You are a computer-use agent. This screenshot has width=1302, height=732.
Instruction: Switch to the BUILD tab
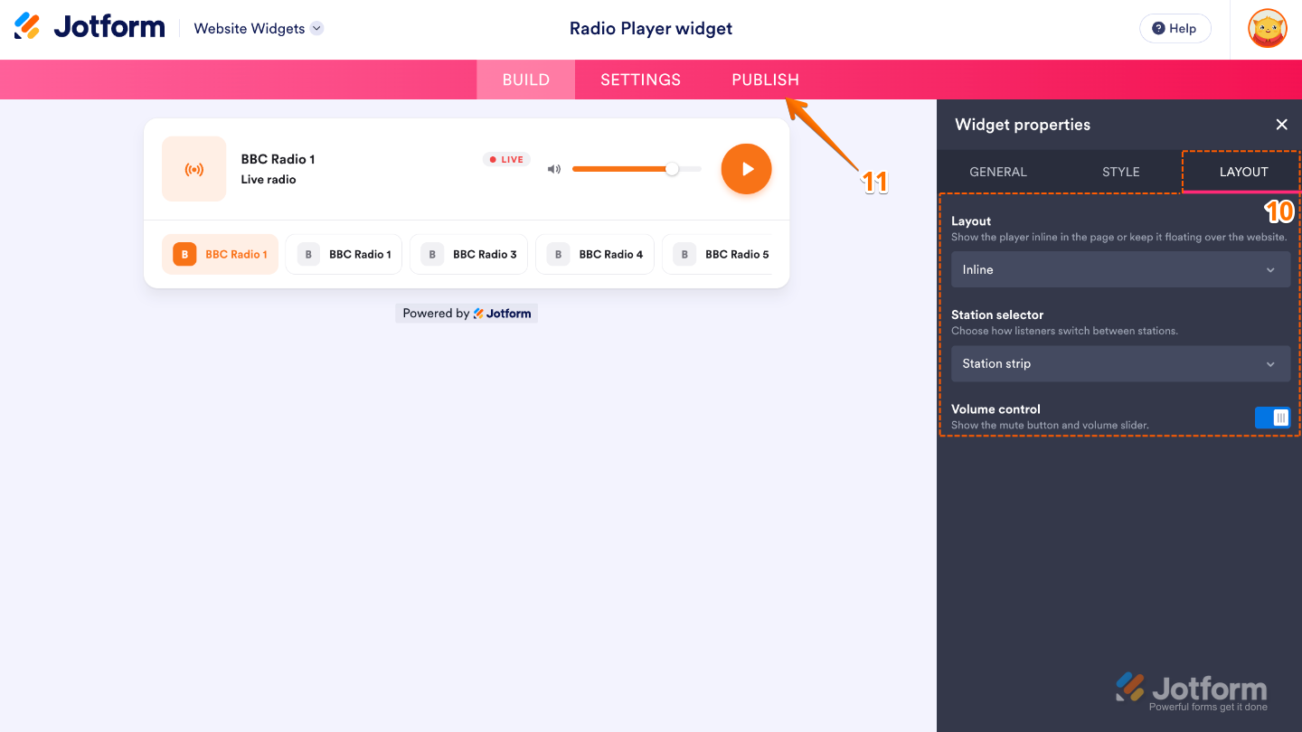tap(526, 80)
